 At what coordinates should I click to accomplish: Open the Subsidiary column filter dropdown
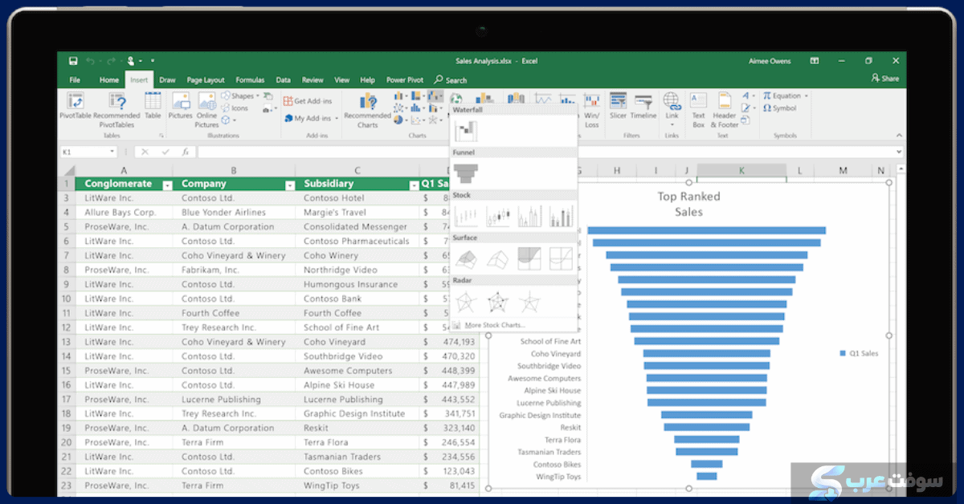tap(414, 185)
